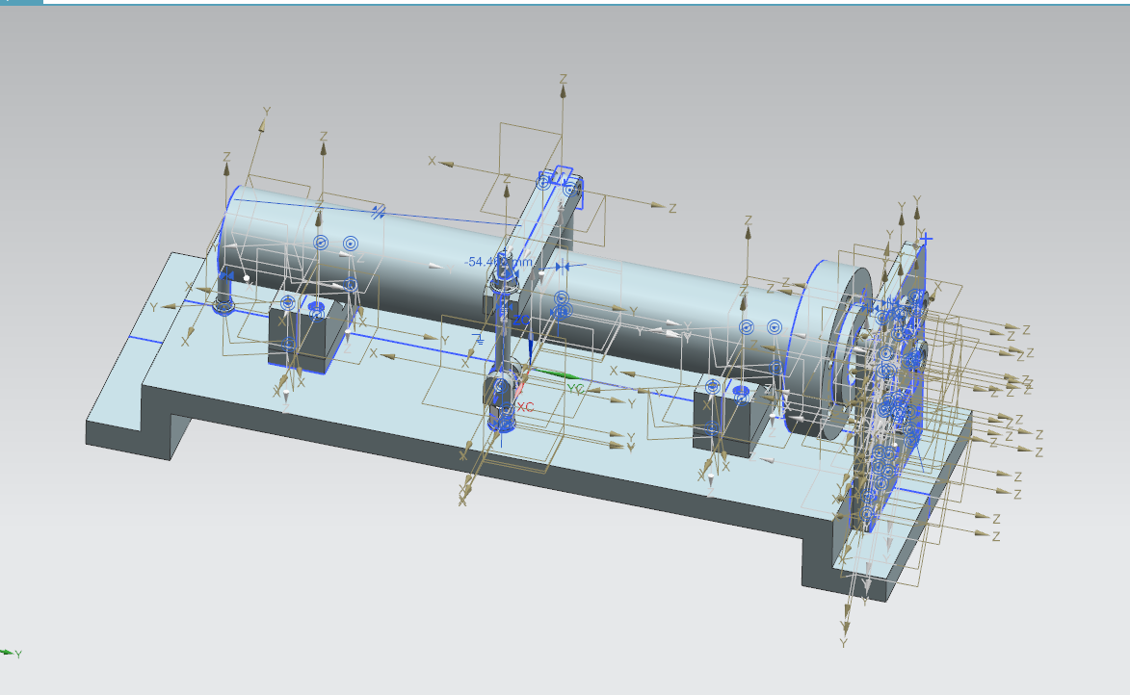1130x695 pixels.
Task: Click the green YC axis label
Action: point(575,389)
